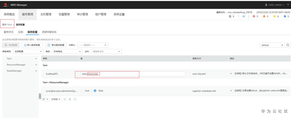Click the 服务 Yarn breadcrumb link
This screenshot has width=291, height=118.
pos(7,24)
